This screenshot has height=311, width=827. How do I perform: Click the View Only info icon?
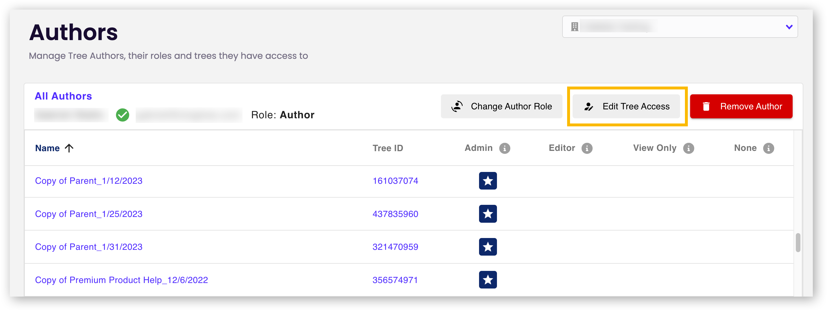(x=688, y=148)
